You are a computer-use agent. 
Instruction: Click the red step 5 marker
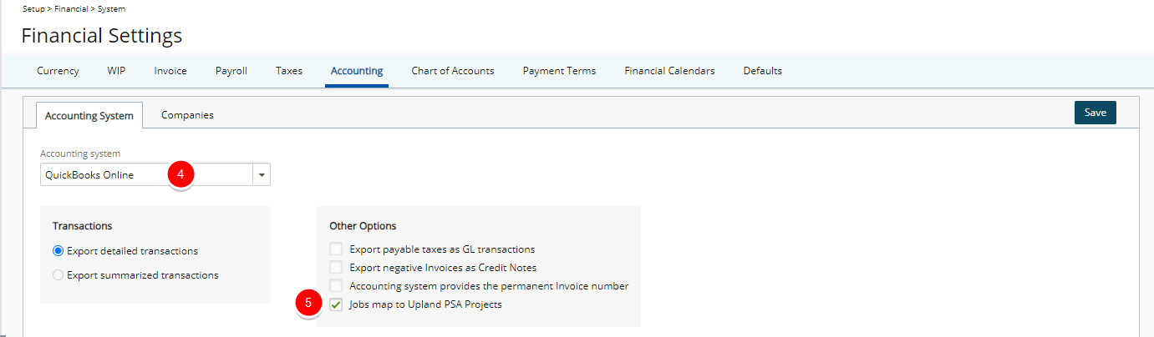coord(309,304)
